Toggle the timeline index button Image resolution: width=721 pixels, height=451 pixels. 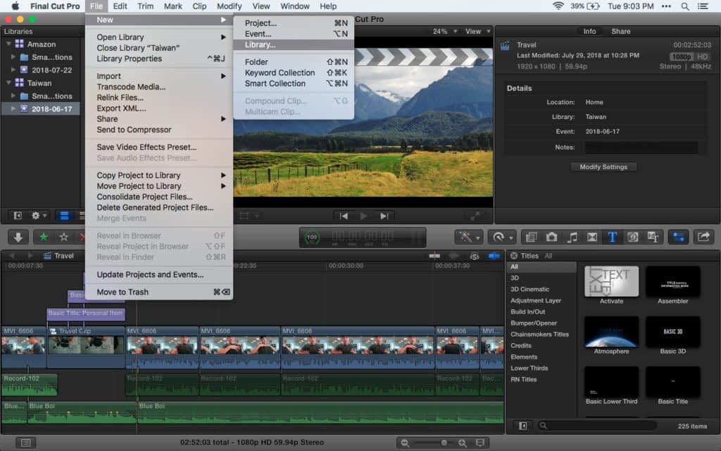click(x=25, y=443)
